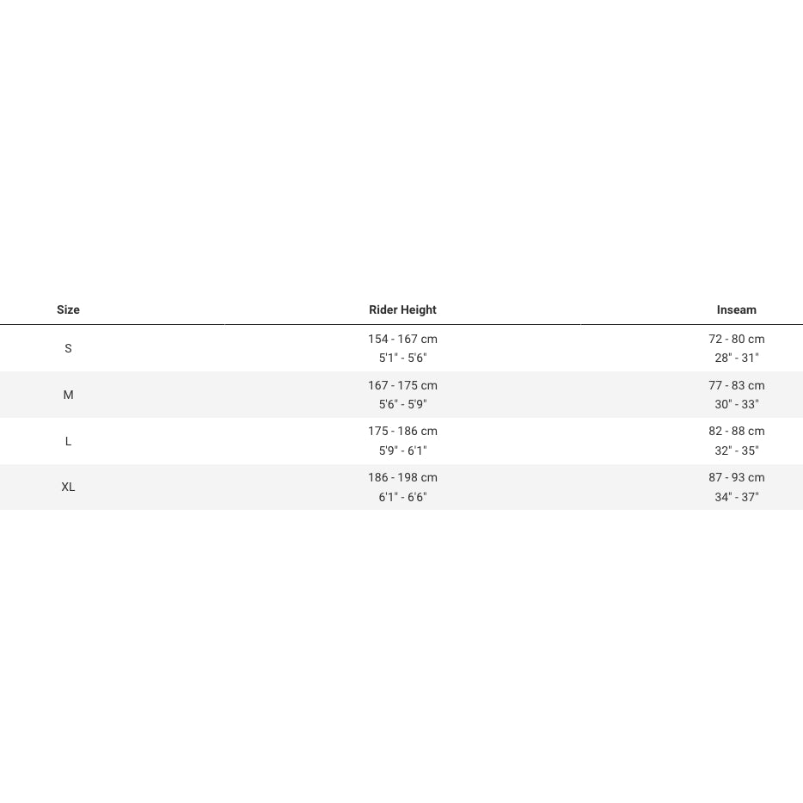The width and height of the screenshot is (803, 803).
Task: Click the 186 - 198 cm height value
Action: pos(402,477)
